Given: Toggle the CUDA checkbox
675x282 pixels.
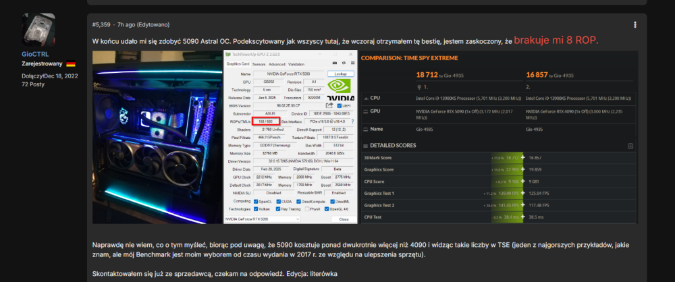Looking at the screenshot, I should coord(279,202).
